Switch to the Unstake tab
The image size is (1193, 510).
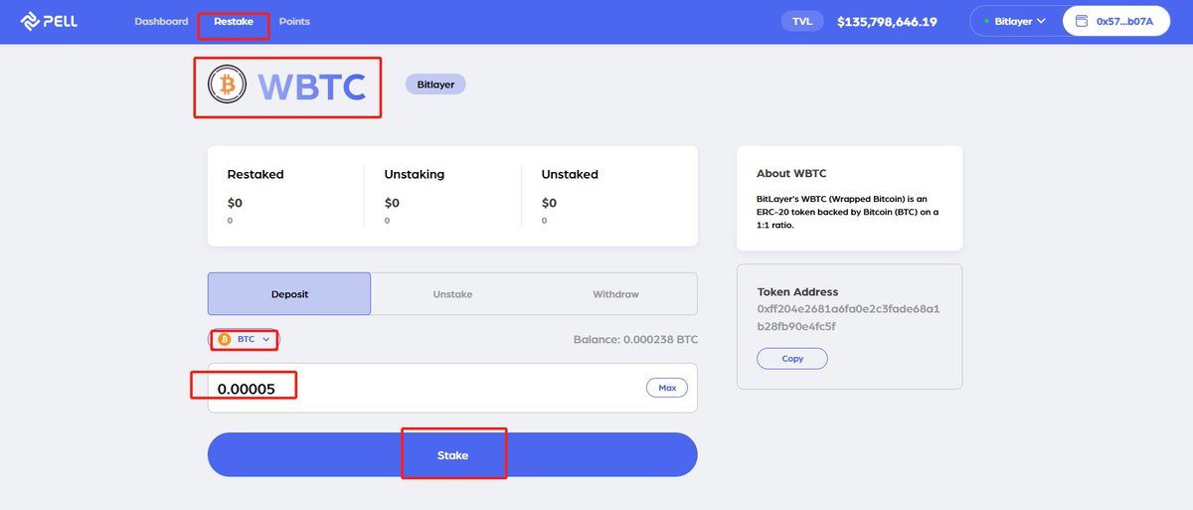coord(452,294)
